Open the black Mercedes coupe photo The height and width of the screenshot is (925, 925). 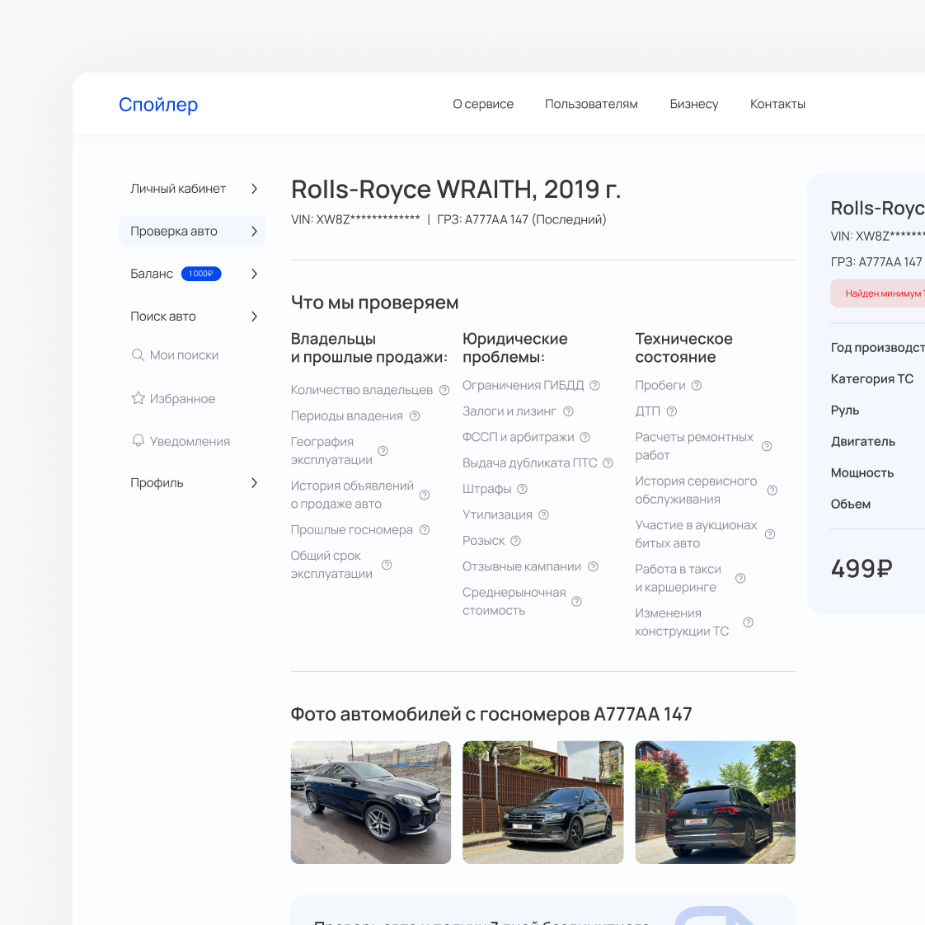(371, 802)
